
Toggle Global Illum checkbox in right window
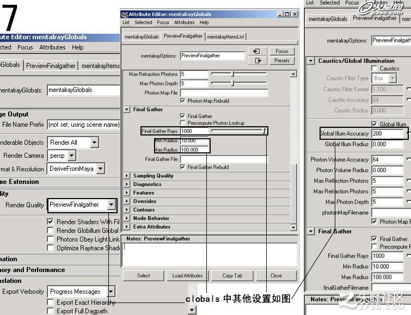click(x=375, y=123)
